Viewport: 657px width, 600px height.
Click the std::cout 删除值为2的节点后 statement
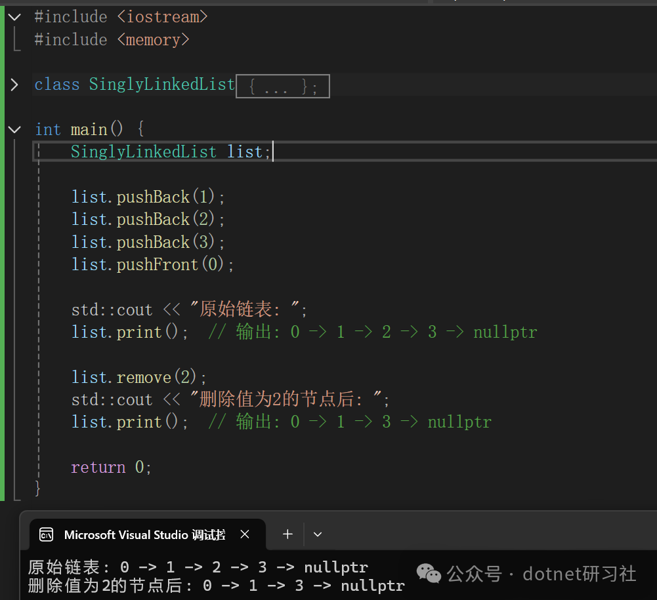coord(230,399)
